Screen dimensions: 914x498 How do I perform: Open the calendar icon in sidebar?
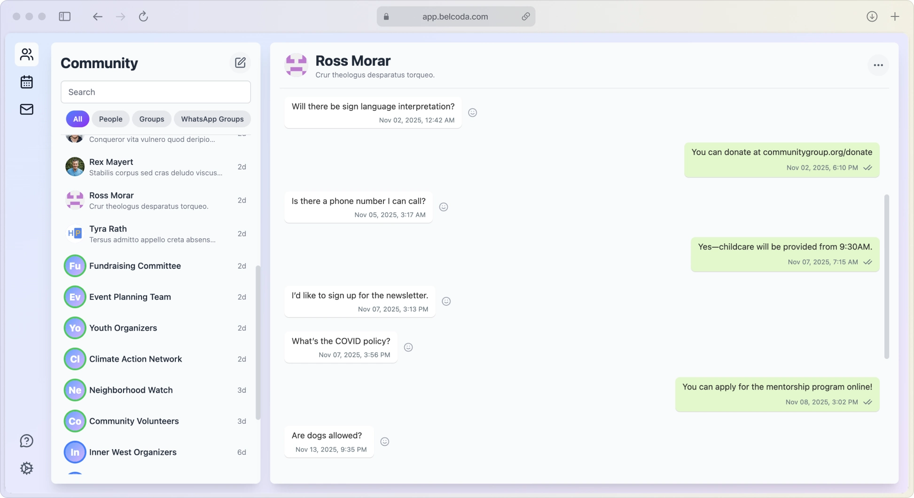(27, 82)
